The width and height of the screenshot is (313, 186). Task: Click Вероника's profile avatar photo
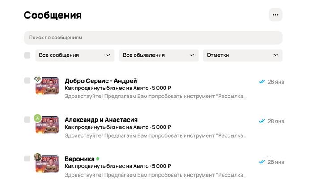click(38, 157)
